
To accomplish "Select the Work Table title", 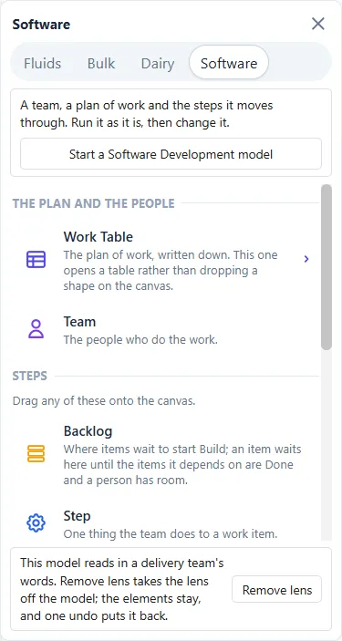I will (x=98, y=237).
